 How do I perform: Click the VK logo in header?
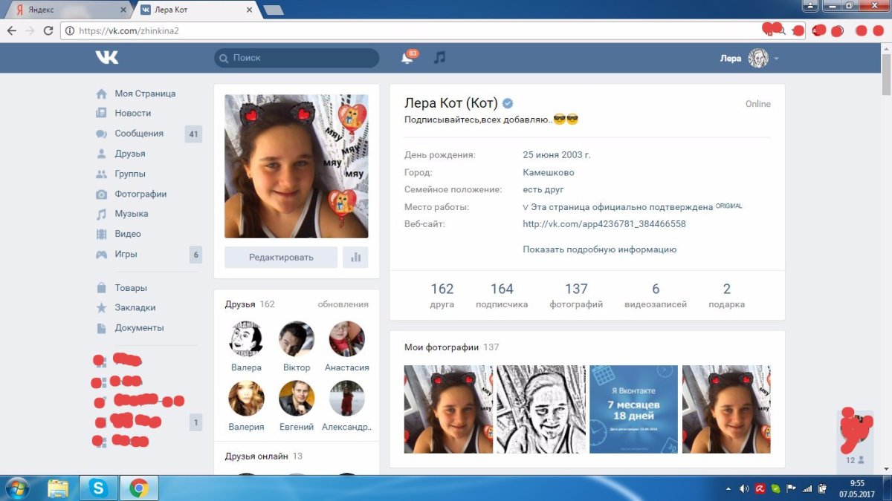point(106,58)
